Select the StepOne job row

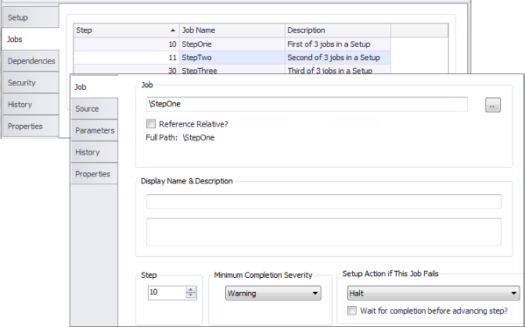coord(232,44)
